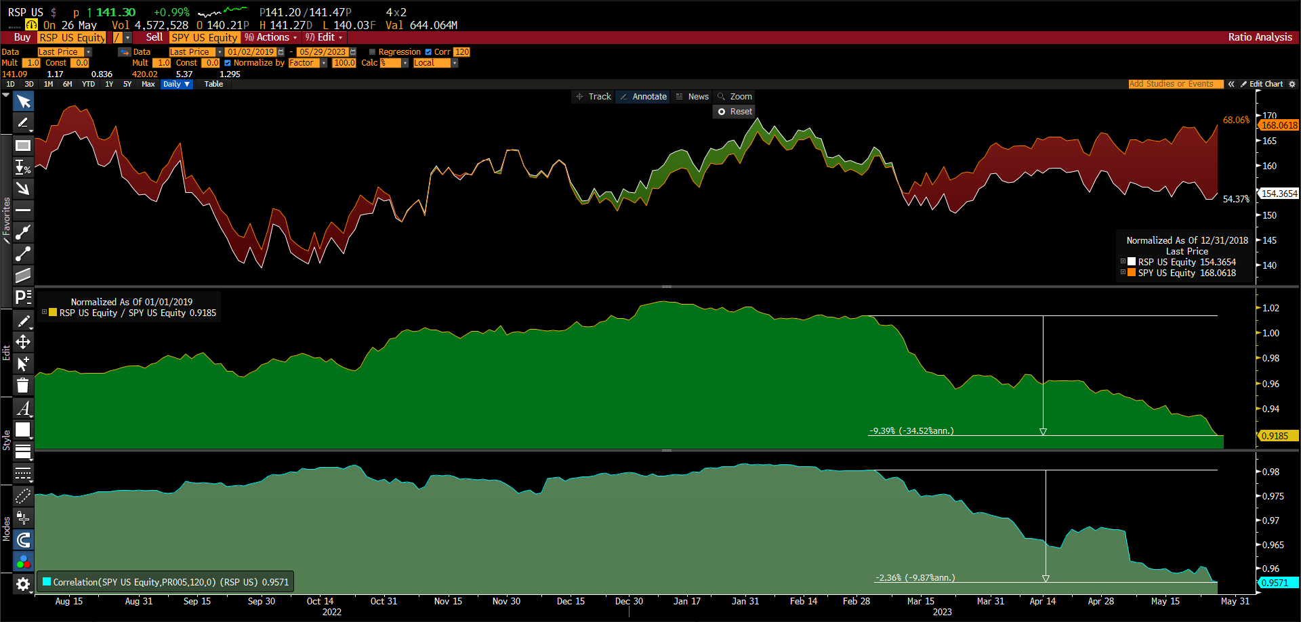The height and width of the screenshot is (622, 1301).
Task: Open the start date calendar picker
Action: [281, 52]
